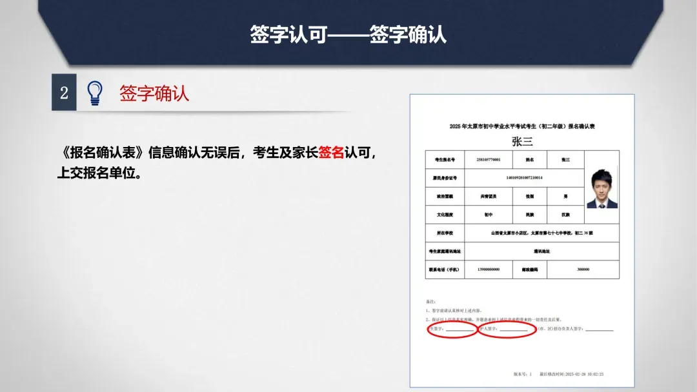Select the red circle around 考生签字 field
This screenshot has width=697, height=392.
coord(452,329)
